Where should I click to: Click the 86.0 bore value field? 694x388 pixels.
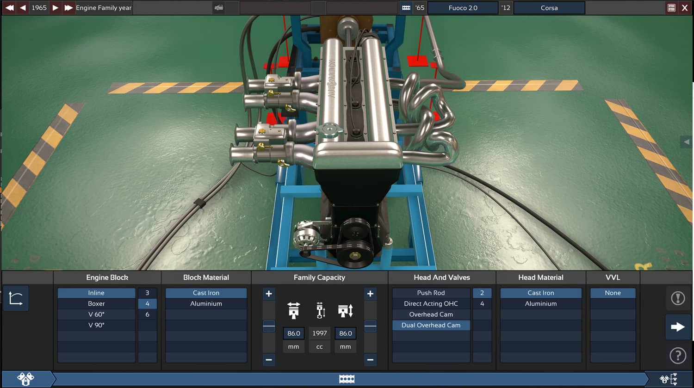[293, 333]
